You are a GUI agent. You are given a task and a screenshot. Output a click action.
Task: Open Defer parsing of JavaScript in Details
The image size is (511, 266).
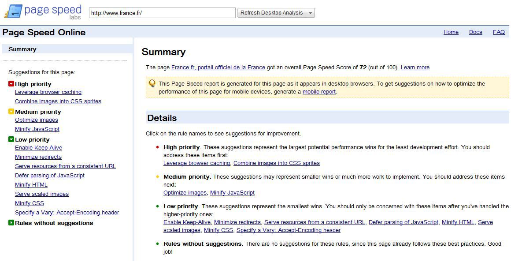point(404,222)
